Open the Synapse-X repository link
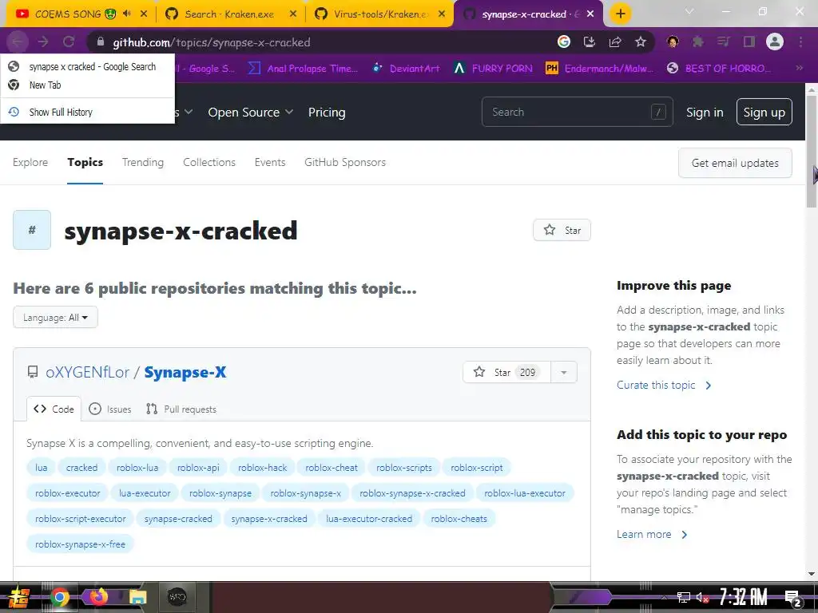Viewport: 818px width, 613px height. pyautogui.click(x=185, y=372)
